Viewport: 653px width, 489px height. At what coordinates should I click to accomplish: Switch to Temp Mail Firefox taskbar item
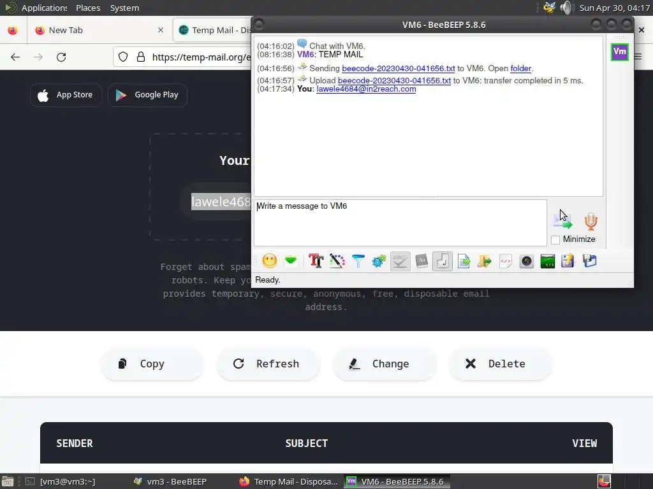(289, 481)
